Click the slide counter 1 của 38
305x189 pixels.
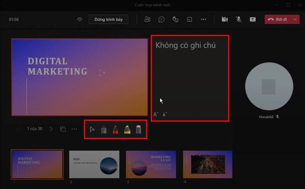click(35, 129)
